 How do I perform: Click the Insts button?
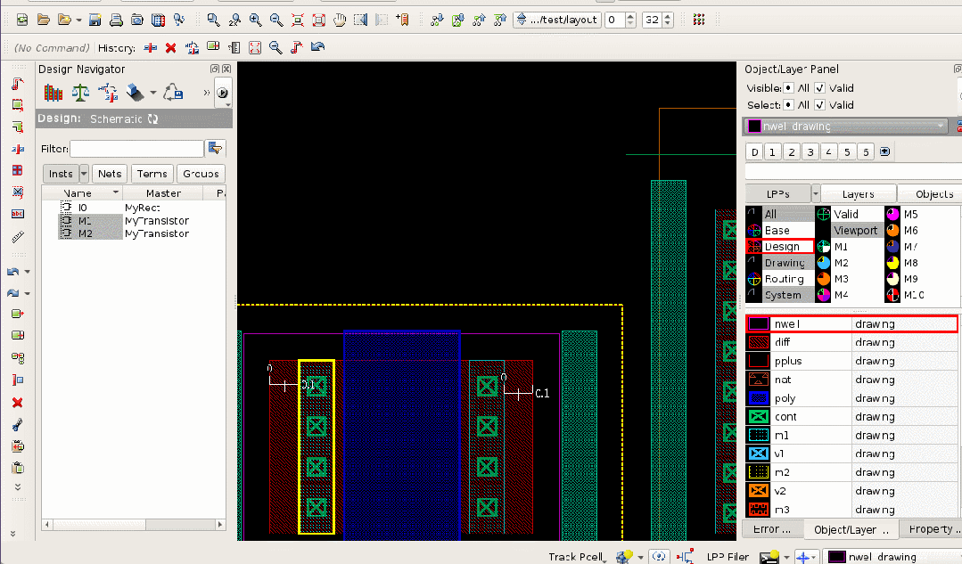(x=61, y=174)
